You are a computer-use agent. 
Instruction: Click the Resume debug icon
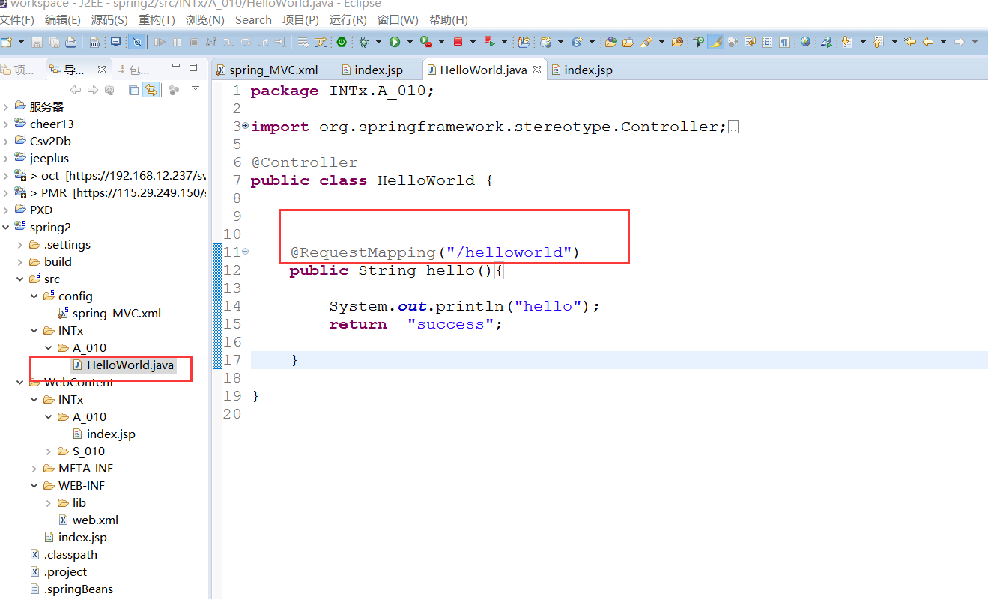point(160,42)
